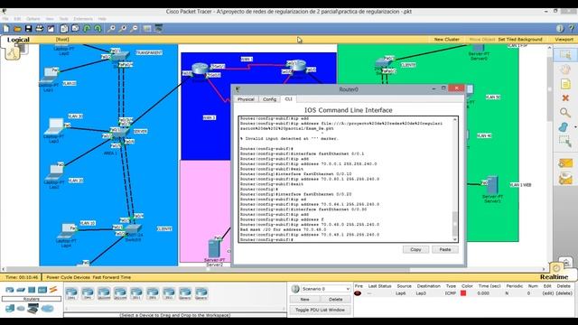The image size is (578, 325).
Task: Click the Undo green arrow icon
Action: coord(87,29)
